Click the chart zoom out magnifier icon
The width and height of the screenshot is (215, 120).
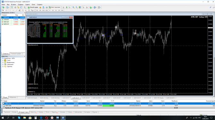pyautogui.click(x=76, y=7)
